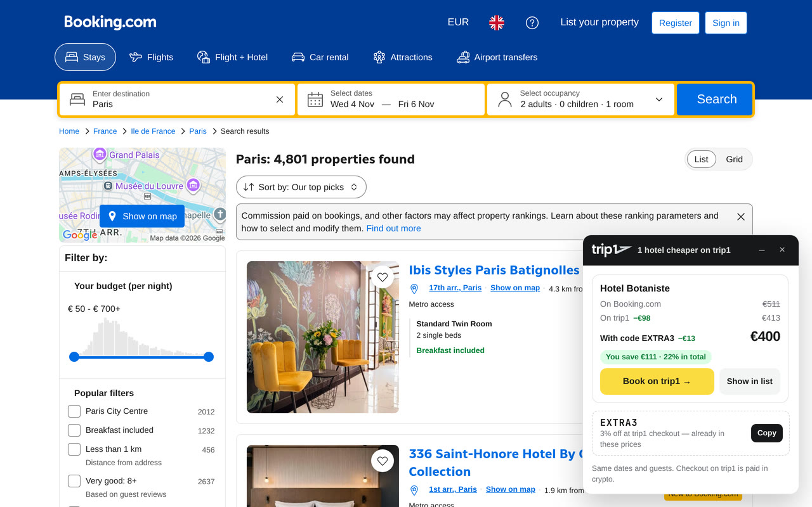Clear the Paris destination with the X

click(280, 99)
